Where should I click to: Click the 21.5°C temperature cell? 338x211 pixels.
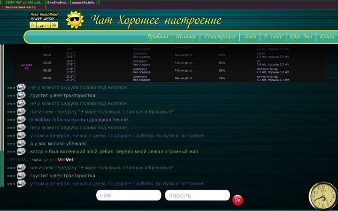tap(71, 76)
